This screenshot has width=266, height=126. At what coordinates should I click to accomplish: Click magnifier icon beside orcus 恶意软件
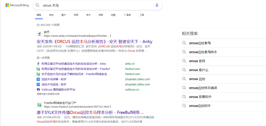click(184, 97)
